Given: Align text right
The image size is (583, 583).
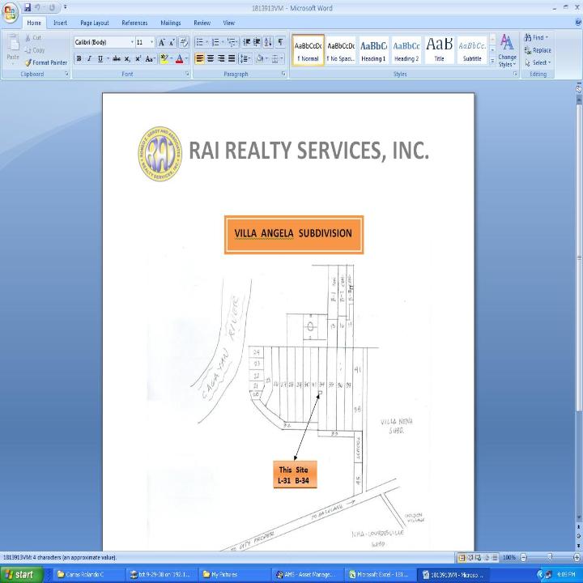Looking at the screenshot, I should [x=221, y=59].
